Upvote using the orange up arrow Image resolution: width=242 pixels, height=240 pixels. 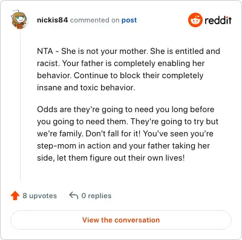(x=15, y=196)
